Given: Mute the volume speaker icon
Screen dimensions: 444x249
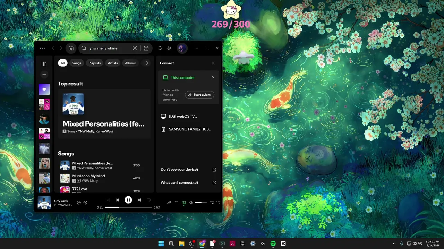Looking at the screenshot, I should point(191,203).
